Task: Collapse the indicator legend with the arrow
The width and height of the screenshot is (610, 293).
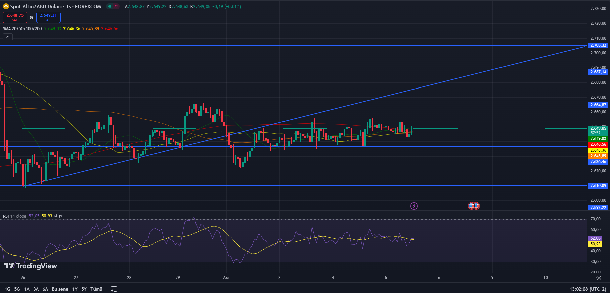Action: coord(8,37)
